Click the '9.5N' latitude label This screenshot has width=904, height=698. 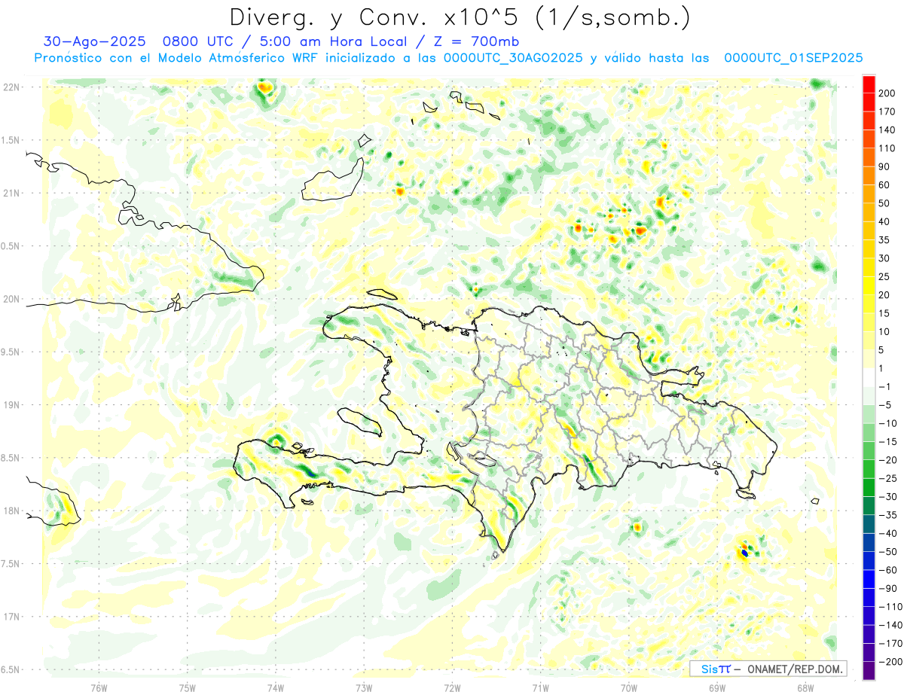pos(11,352)
